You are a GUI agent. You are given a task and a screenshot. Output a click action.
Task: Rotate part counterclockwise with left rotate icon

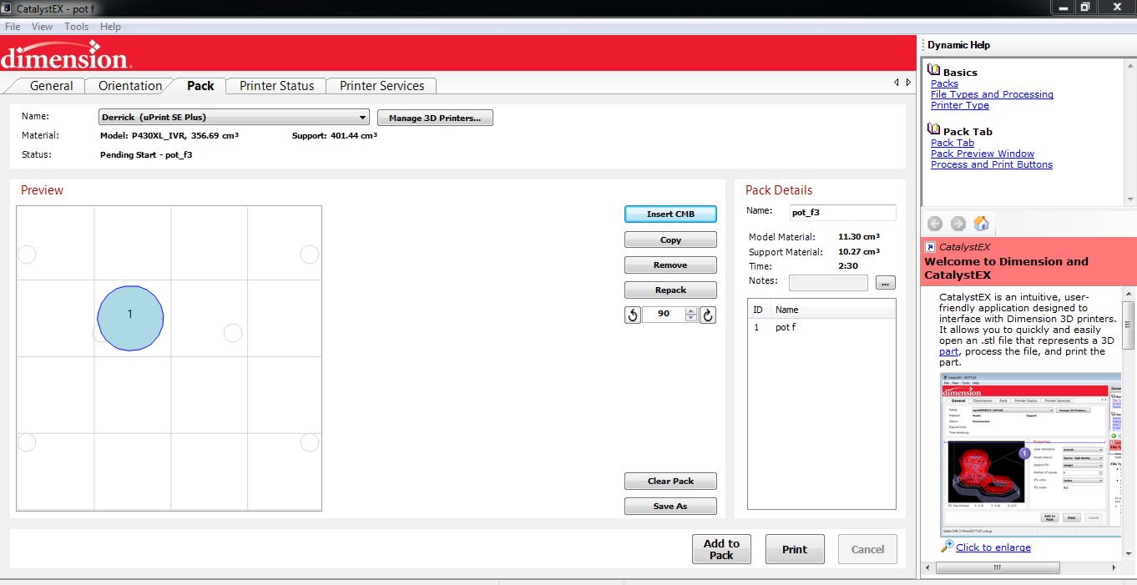point(633,315)
